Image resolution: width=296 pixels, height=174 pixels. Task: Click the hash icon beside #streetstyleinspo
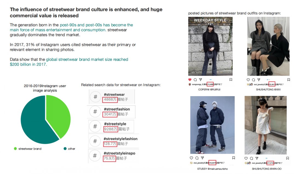(95, 156)
